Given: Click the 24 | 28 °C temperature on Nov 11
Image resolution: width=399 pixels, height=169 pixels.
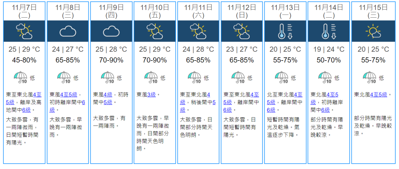Looking at the screenshot, I should pyautogui.click(x=198, y=50).
